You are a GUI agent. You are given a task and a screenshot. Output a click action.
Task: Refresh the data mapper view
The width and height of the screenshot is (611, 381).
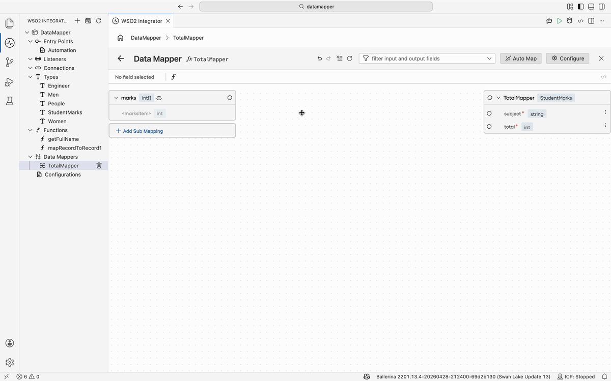350,58
